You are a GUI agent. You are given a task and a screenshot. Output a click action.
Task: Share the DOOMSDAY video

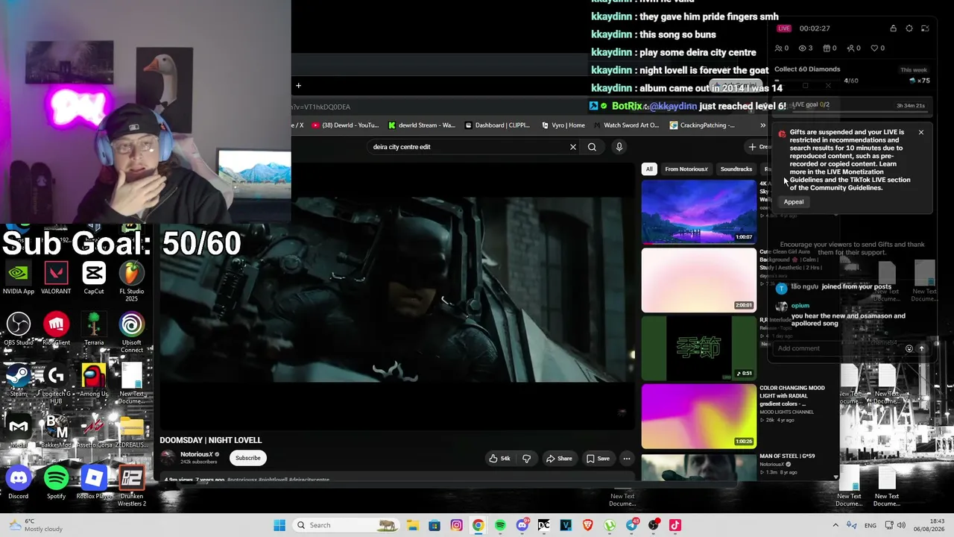tap(559, 459)
